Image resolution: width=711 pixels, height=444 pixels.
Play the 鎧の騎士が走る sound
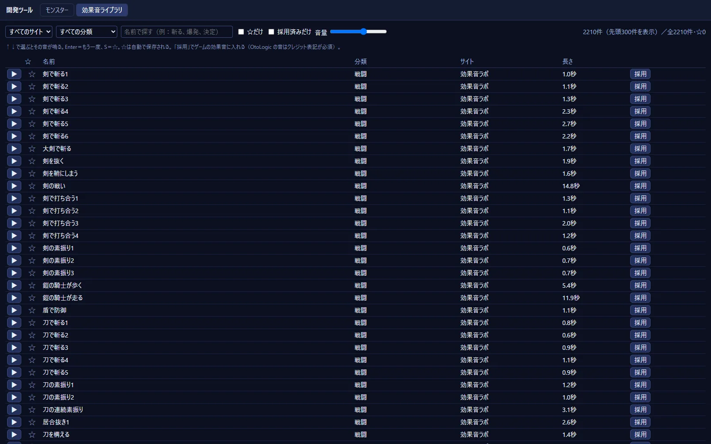point(14,298)
